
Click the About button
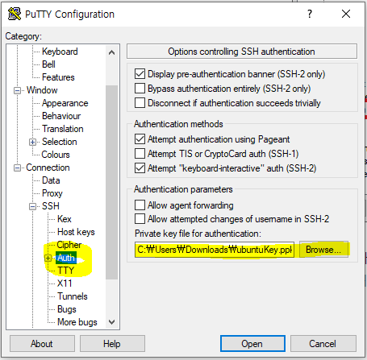pyautogui.click(x=42, y=344)
